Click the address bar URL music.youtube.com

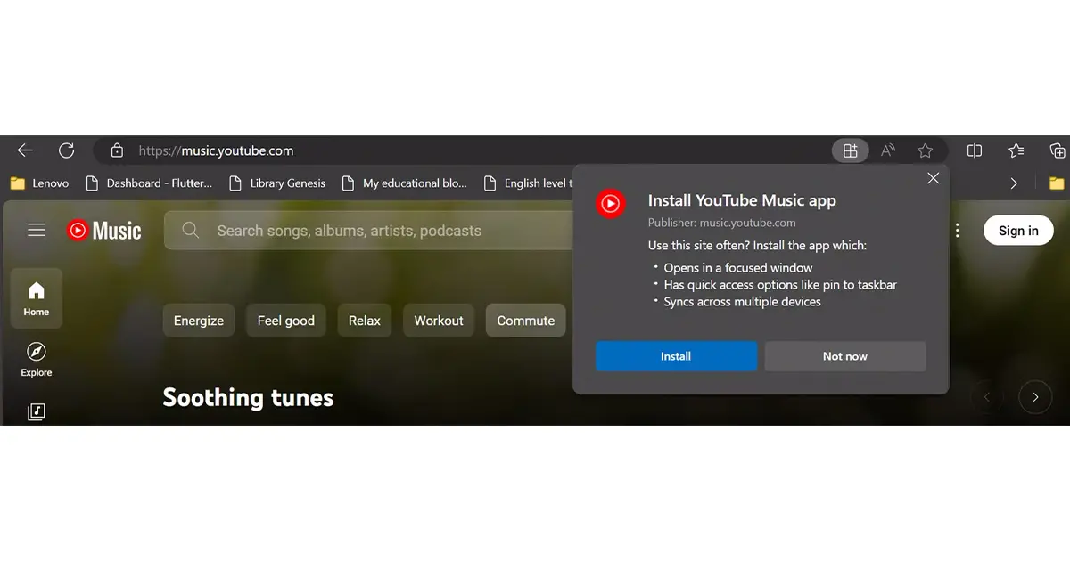pos(216,150)
